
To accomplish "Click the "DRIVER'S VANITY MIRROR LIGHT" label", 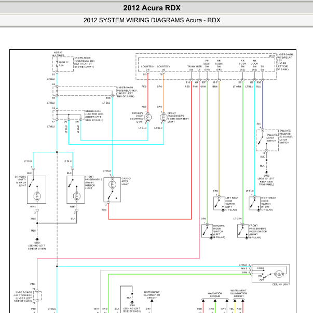I will click(21, 181).
